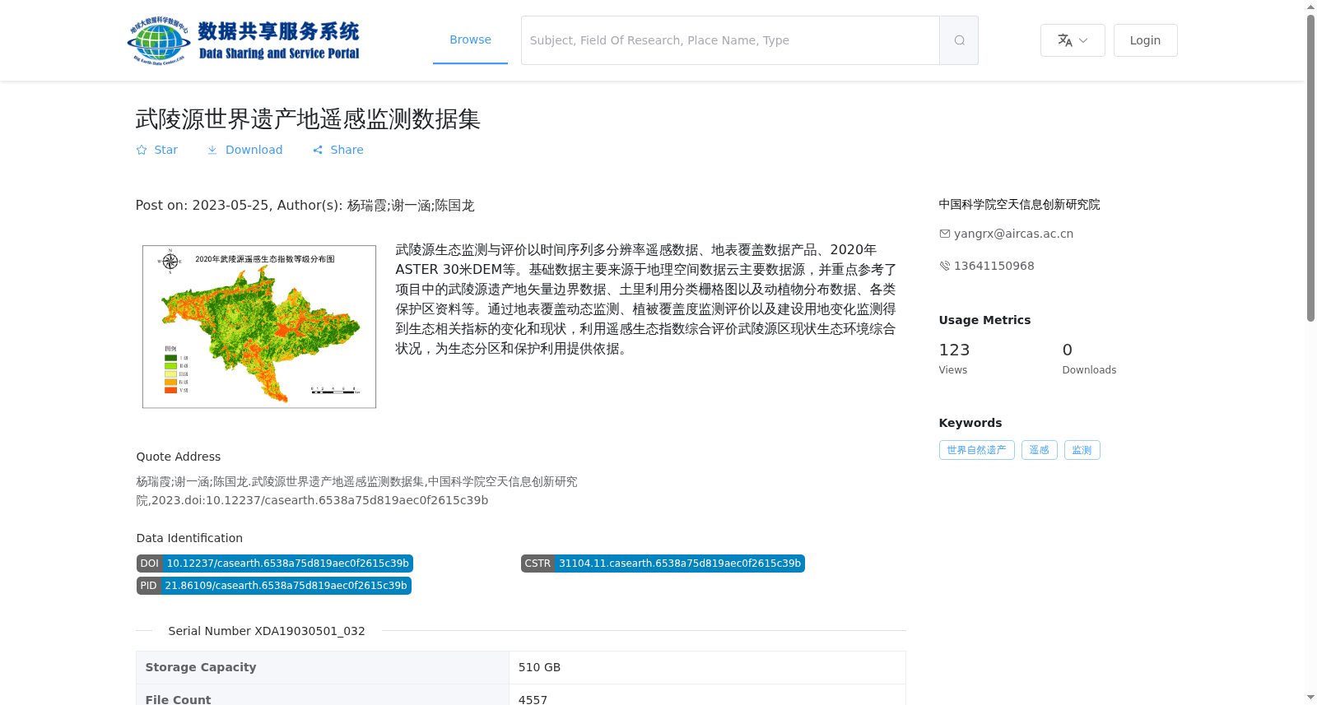Click the Serial Number XDA19030501_032 text

[267, 631]
